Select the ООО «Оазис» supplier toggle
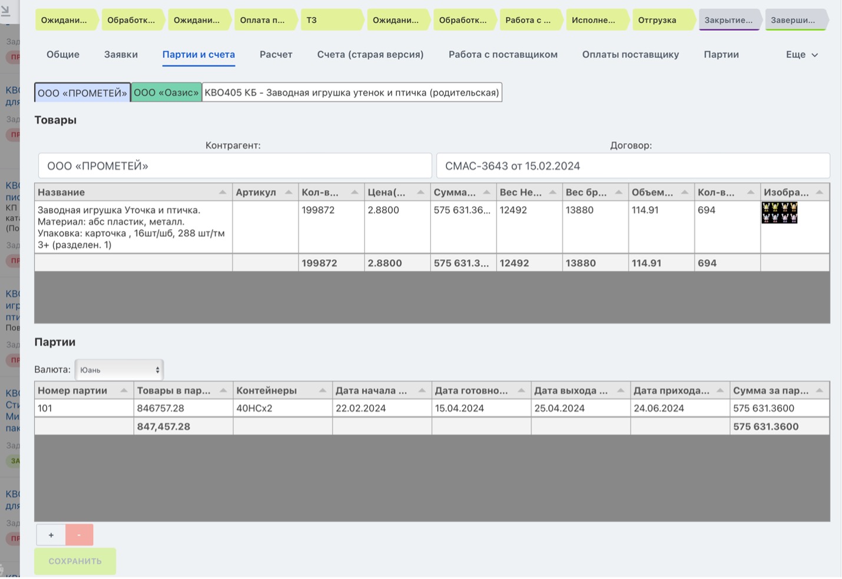 click(x=166, y=92)
